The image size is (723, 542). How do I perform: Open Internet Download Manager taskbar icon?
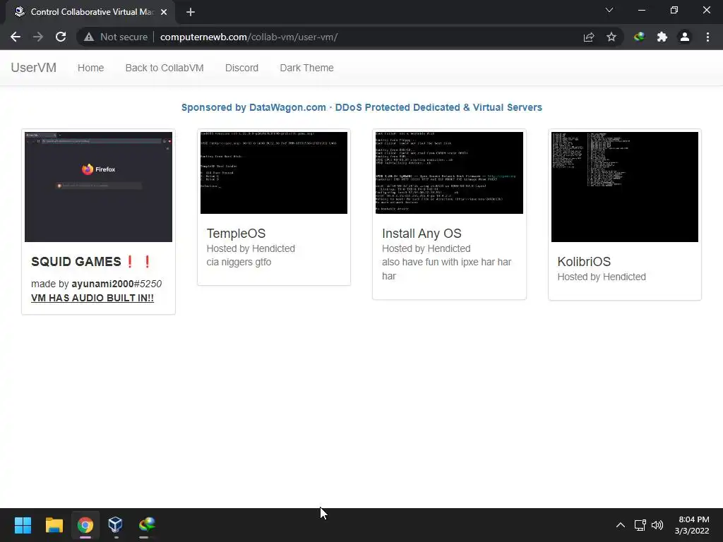tap(147, 525)
